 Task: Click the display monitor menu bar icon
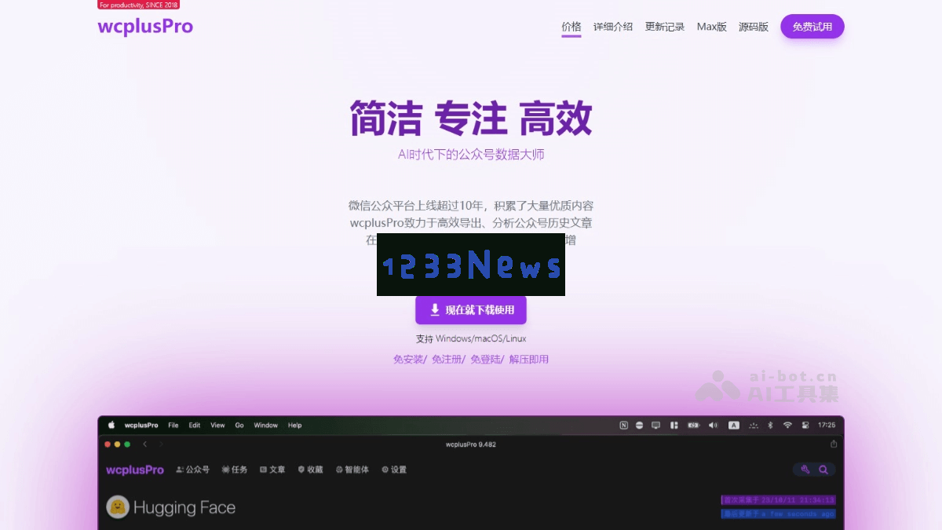pyautogui.click(x=656, y=425)
